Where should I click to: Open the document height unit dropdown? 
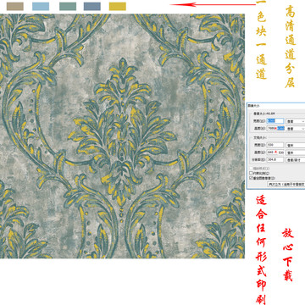coord(296,152)
